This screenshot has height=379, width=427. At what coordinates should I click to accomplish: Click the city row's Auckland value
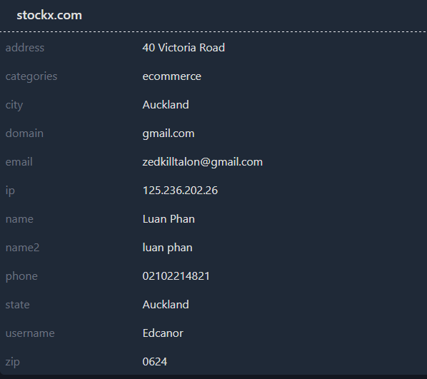tap(166, 105)
